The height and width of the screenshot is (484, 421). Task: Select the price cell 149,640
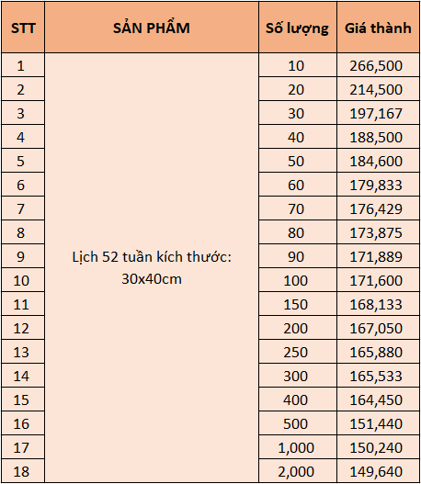pyautogui.click(x=378, y=471)
